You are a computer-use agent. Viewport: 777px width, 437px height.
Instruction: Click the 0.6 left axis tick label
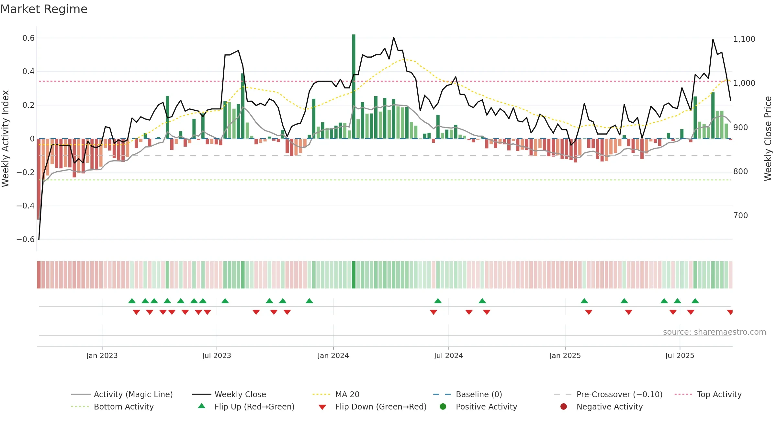click(x=28, y=38)
